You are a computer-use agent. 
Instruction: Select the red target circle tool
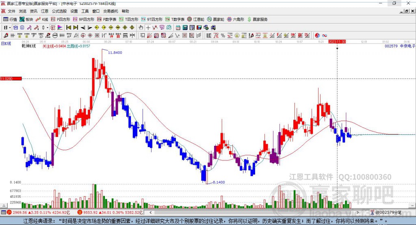tap(83, 35)
